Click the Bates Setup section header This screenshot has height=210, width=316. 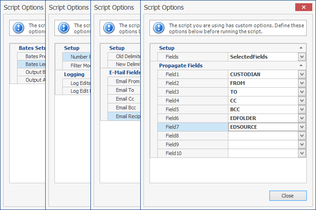point(31,48)
